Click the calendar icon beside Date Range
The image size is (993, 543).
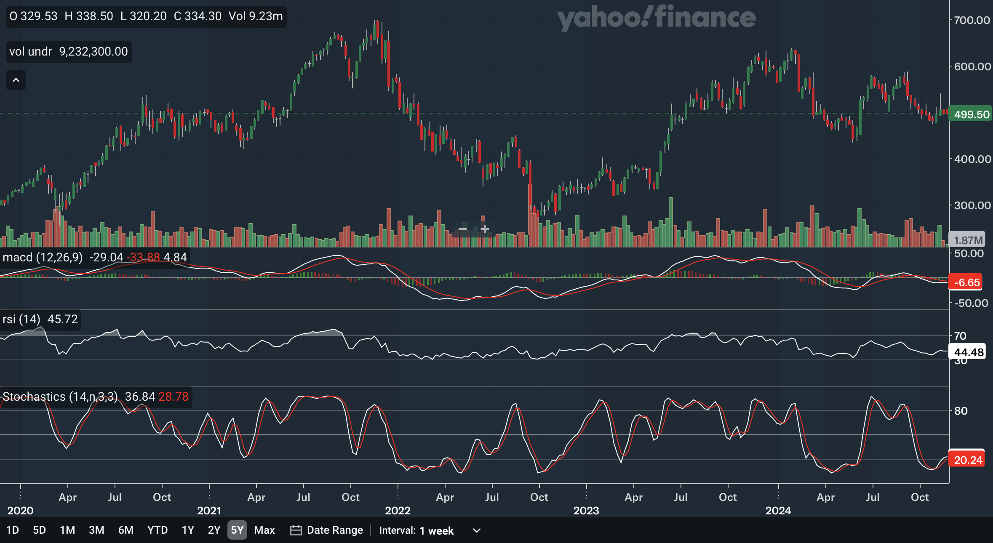pos(296,530)
